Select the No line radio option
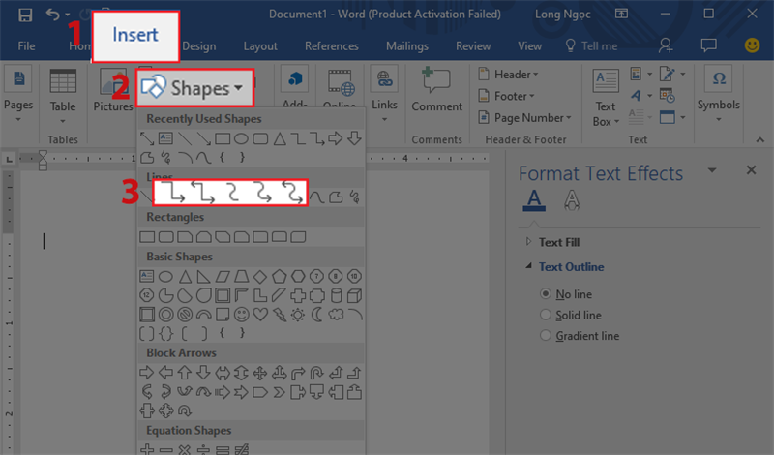The image size is (774, 455). 547,293
